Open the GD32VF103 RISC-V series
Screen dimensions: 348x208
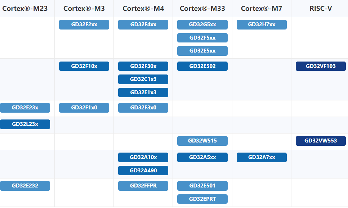[x=321, y=66]
